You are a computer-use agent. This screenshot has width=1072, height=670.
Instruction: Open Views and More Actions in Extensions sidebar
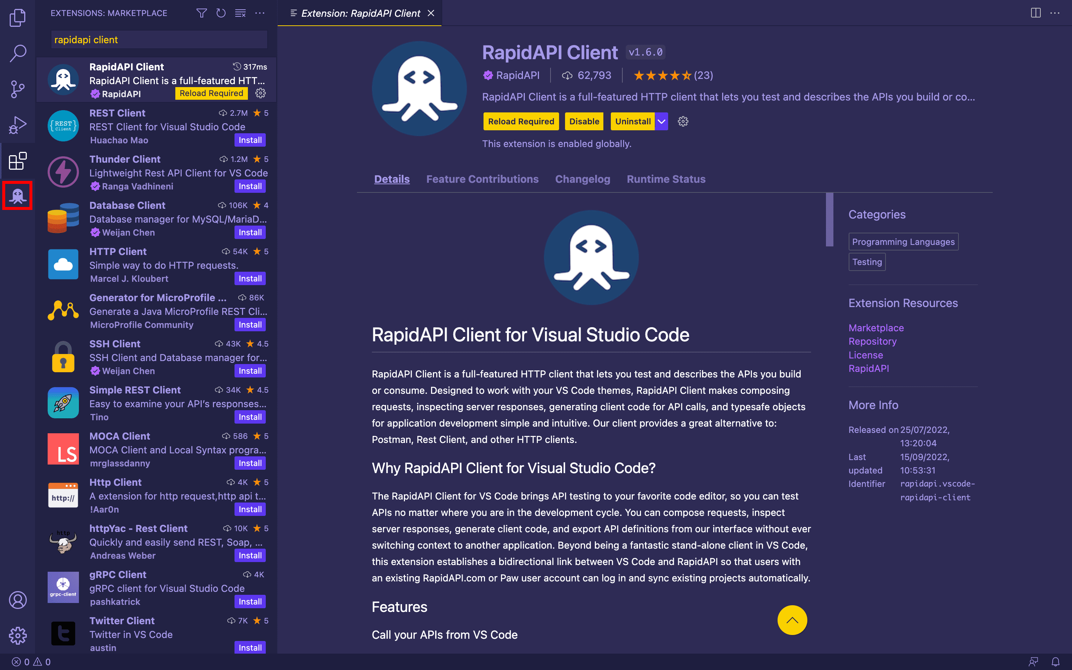coord(260,13)
